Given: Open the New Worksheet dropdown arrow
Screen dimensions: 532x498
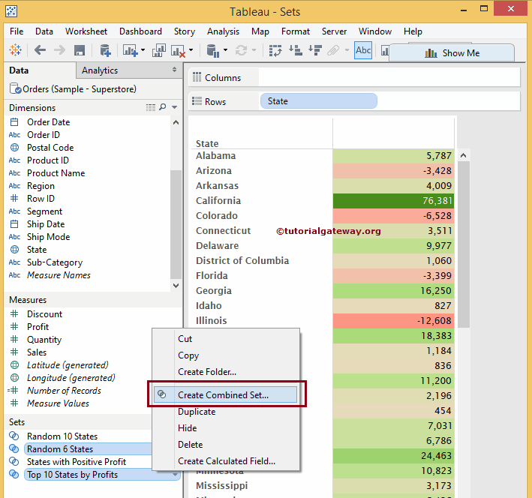Looking at the screenshot, I should tap(143, 51).
